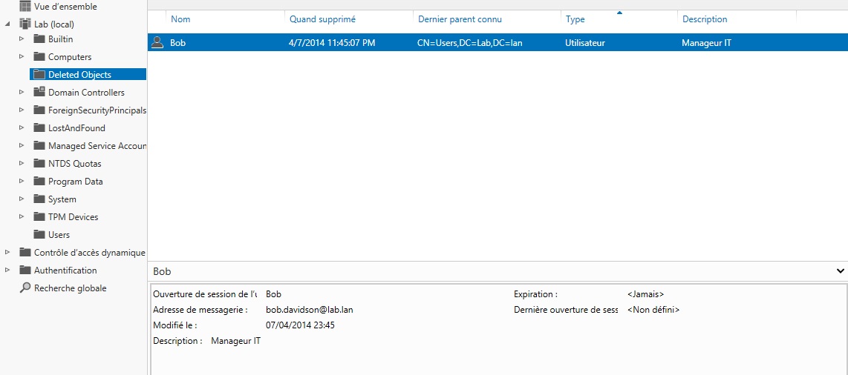Click the Bob user icon in list
The height and width of the screenshot is (375, 848).
coord(157,43)
